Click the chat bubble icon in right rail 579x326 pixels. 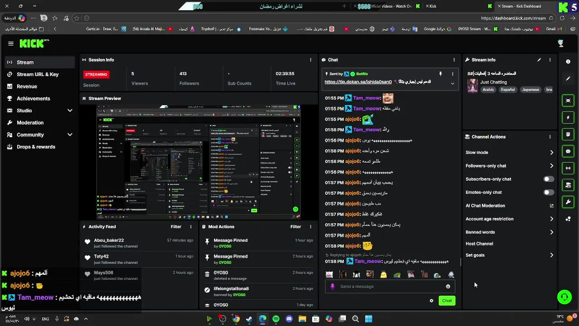(x=568, y=151)
